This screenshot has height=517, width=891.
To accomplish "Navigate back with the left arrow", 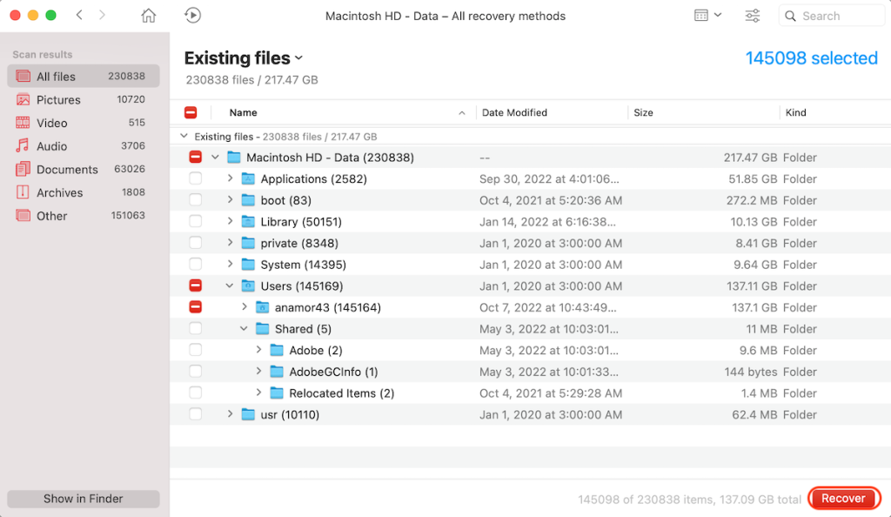I will [x=79, y=16].
